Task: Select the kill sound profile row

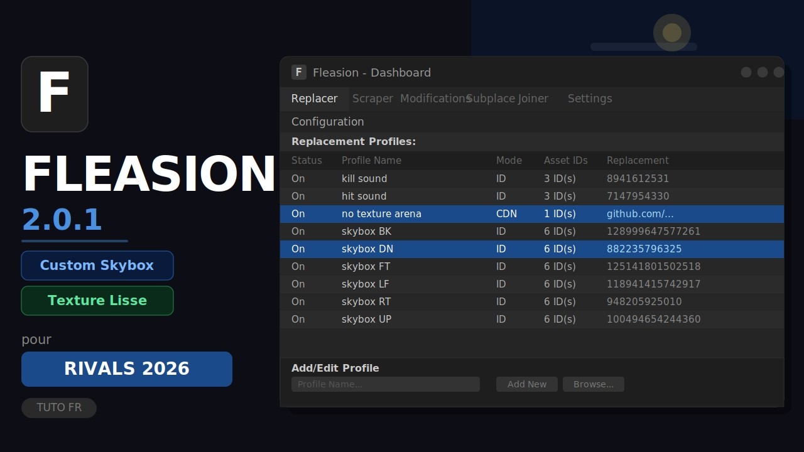Action: [x=532, y=179]
